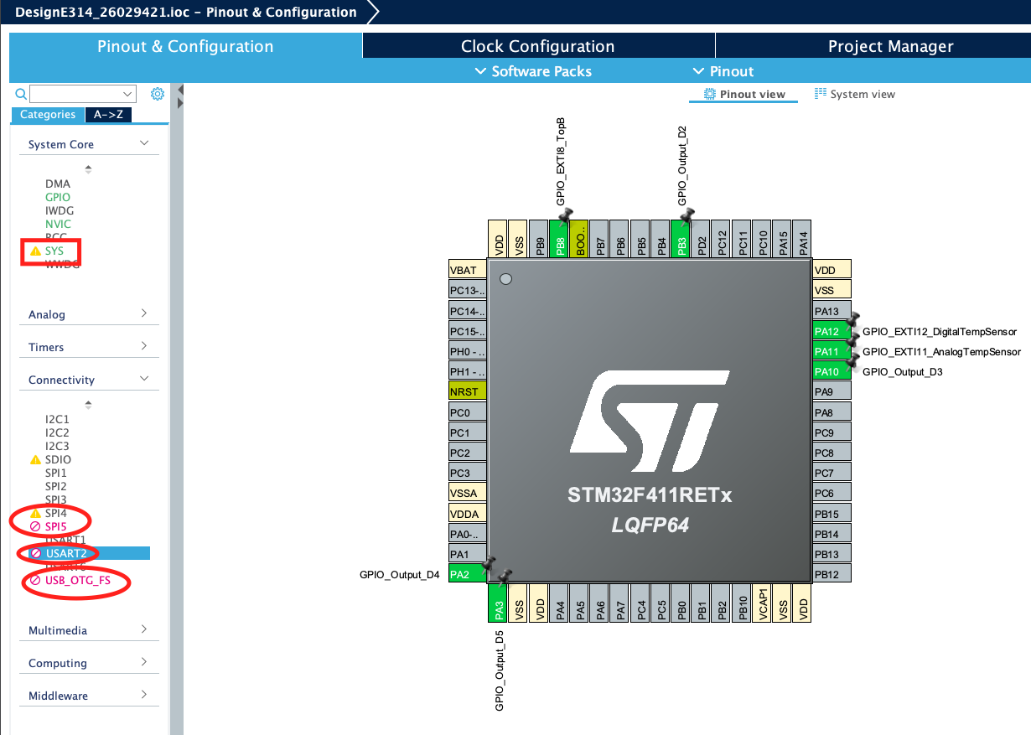Switch to the Clock Configuration tab
The image size is (1031, 735).
[x=537, y=45]
